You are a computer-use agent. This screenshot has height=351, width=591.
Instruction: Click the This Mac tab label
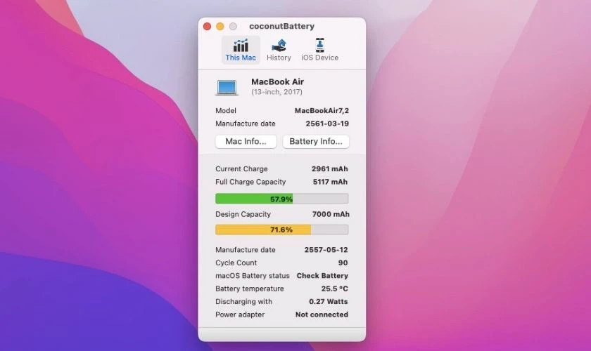click(241, 58)
